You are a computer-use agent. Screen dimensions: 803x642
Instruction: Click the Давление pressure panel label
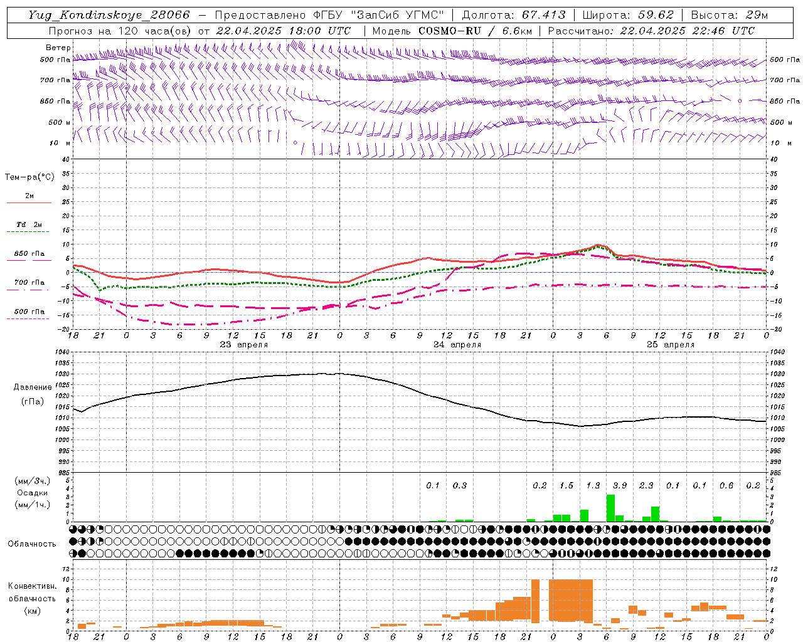33,387
